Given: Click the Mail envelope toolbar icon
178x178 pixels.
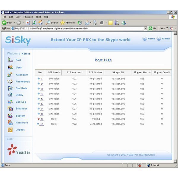Looking at the screenshot, I should pos(87,23).
